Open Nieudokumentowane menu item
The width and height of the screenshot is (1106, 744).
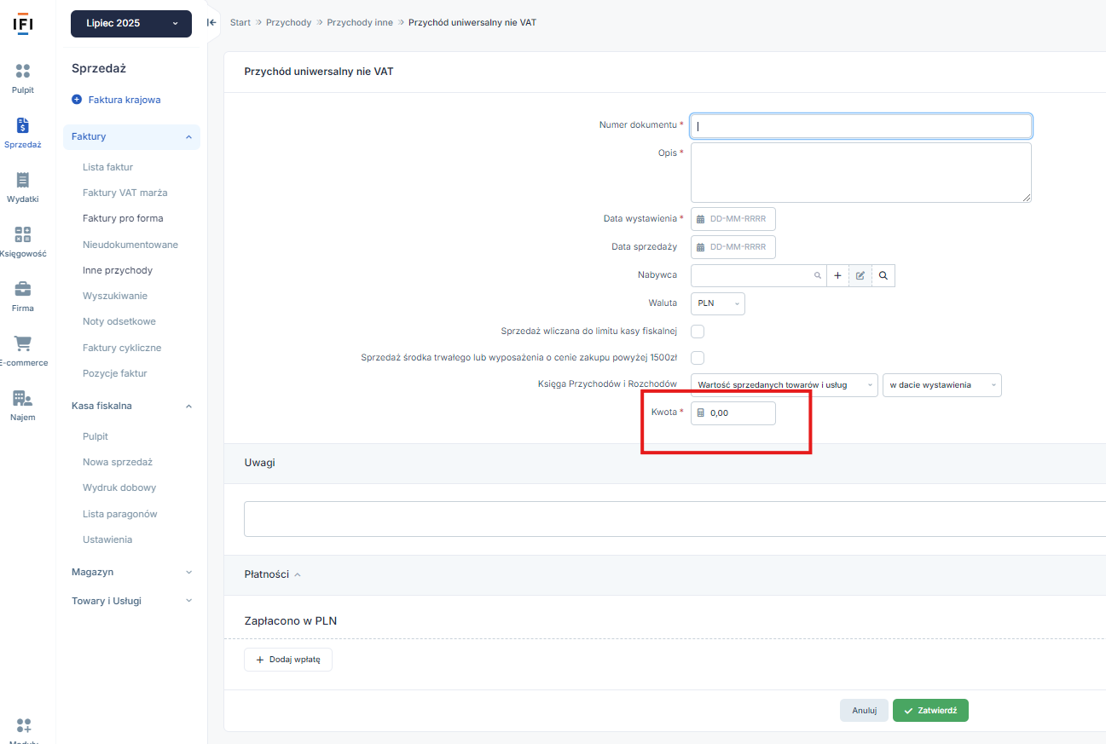(130, 245)
